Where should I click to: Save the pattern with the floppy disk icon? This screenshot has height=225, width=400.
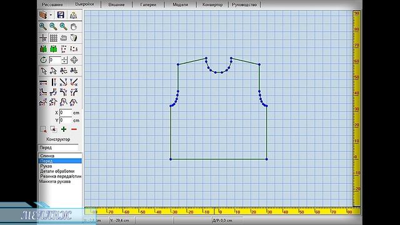(x=61, y=15)
